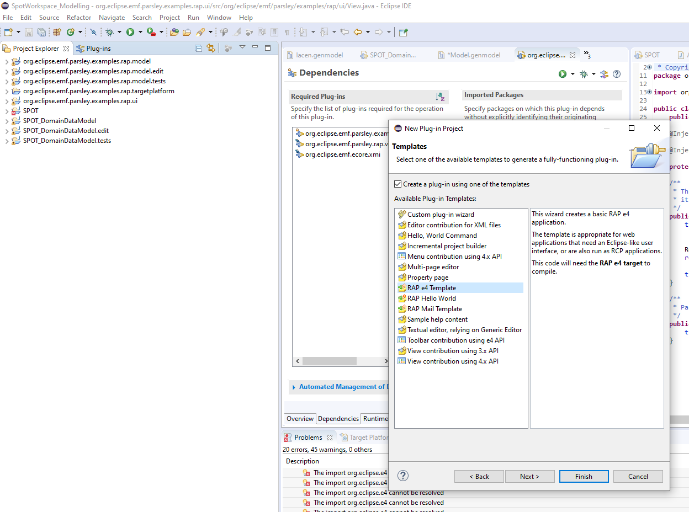This screenshot has width=689, height=512.
Task: Expand Automated Management of Dependencies section
Action: (293, 387)
